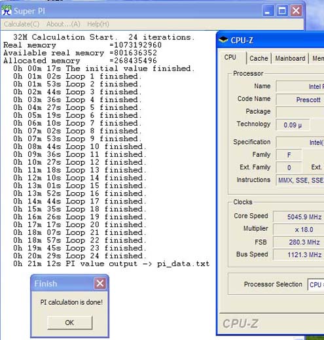The height and width of the screenshot is (340, 324).
Task: Click the Code Name Prescott field
Action: coord(300,99)
